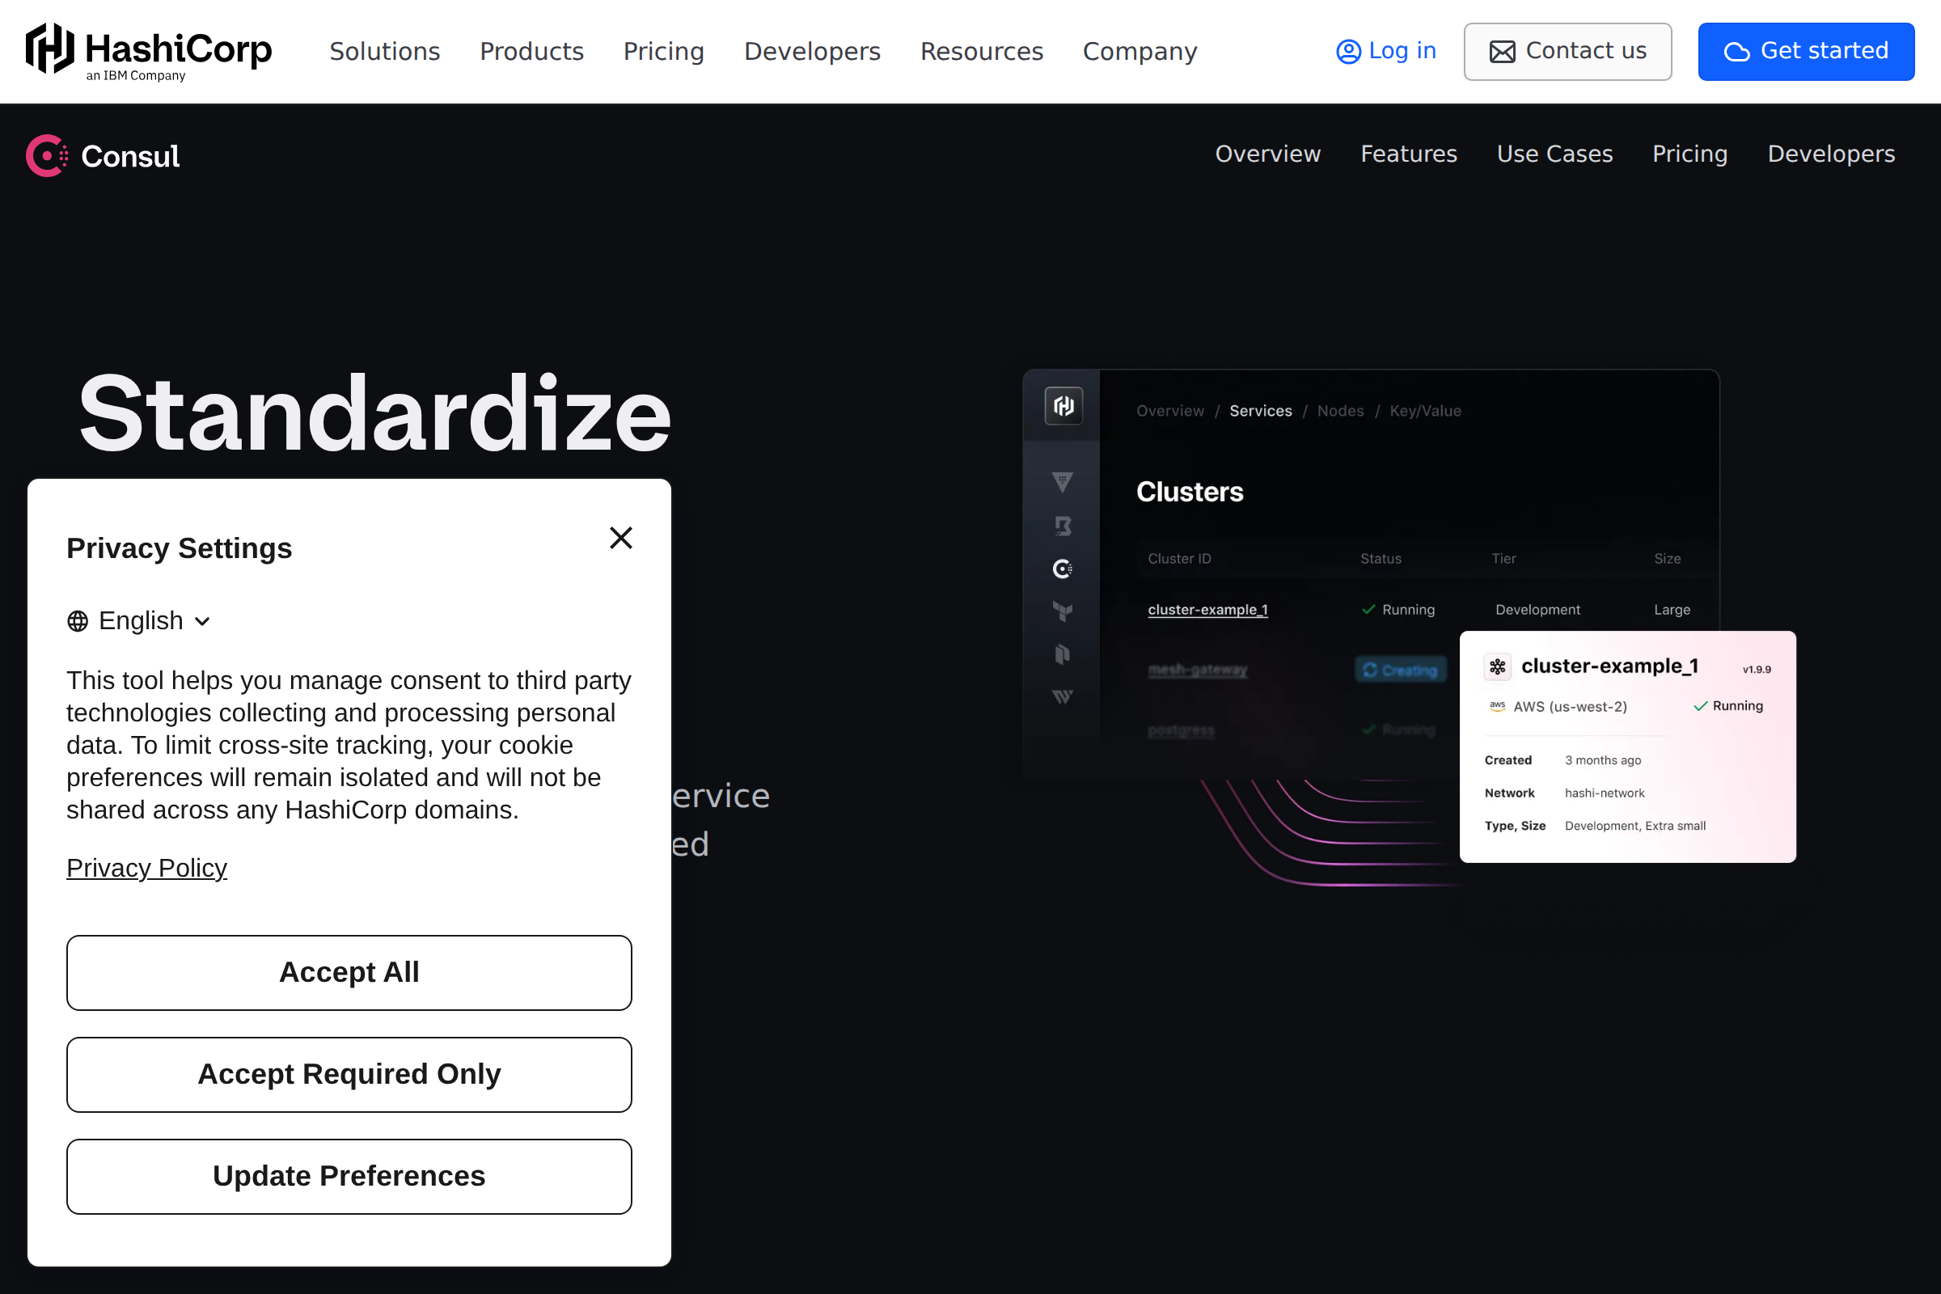The height and width of the screenshot is (1294, 1941).
Task: Open the Privacy Policy link
Action: pyautogui.click(x=147, y=868)
